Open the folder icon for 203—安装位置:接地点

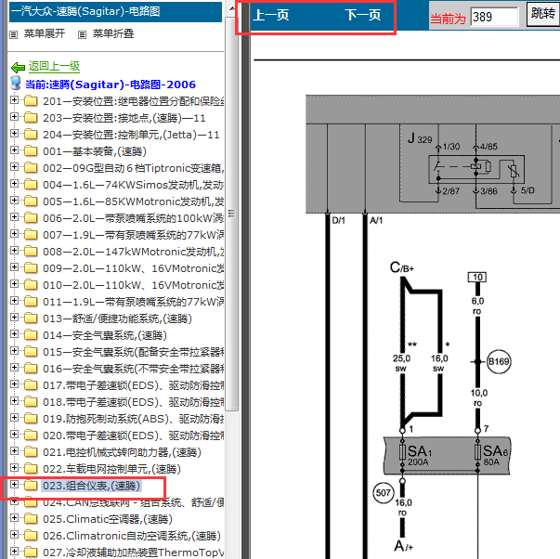(x=31, y=118)
